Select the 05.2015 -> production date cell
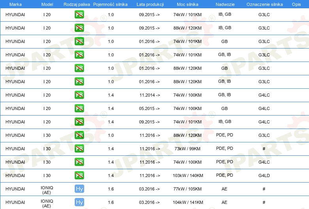 click(149, 108)
